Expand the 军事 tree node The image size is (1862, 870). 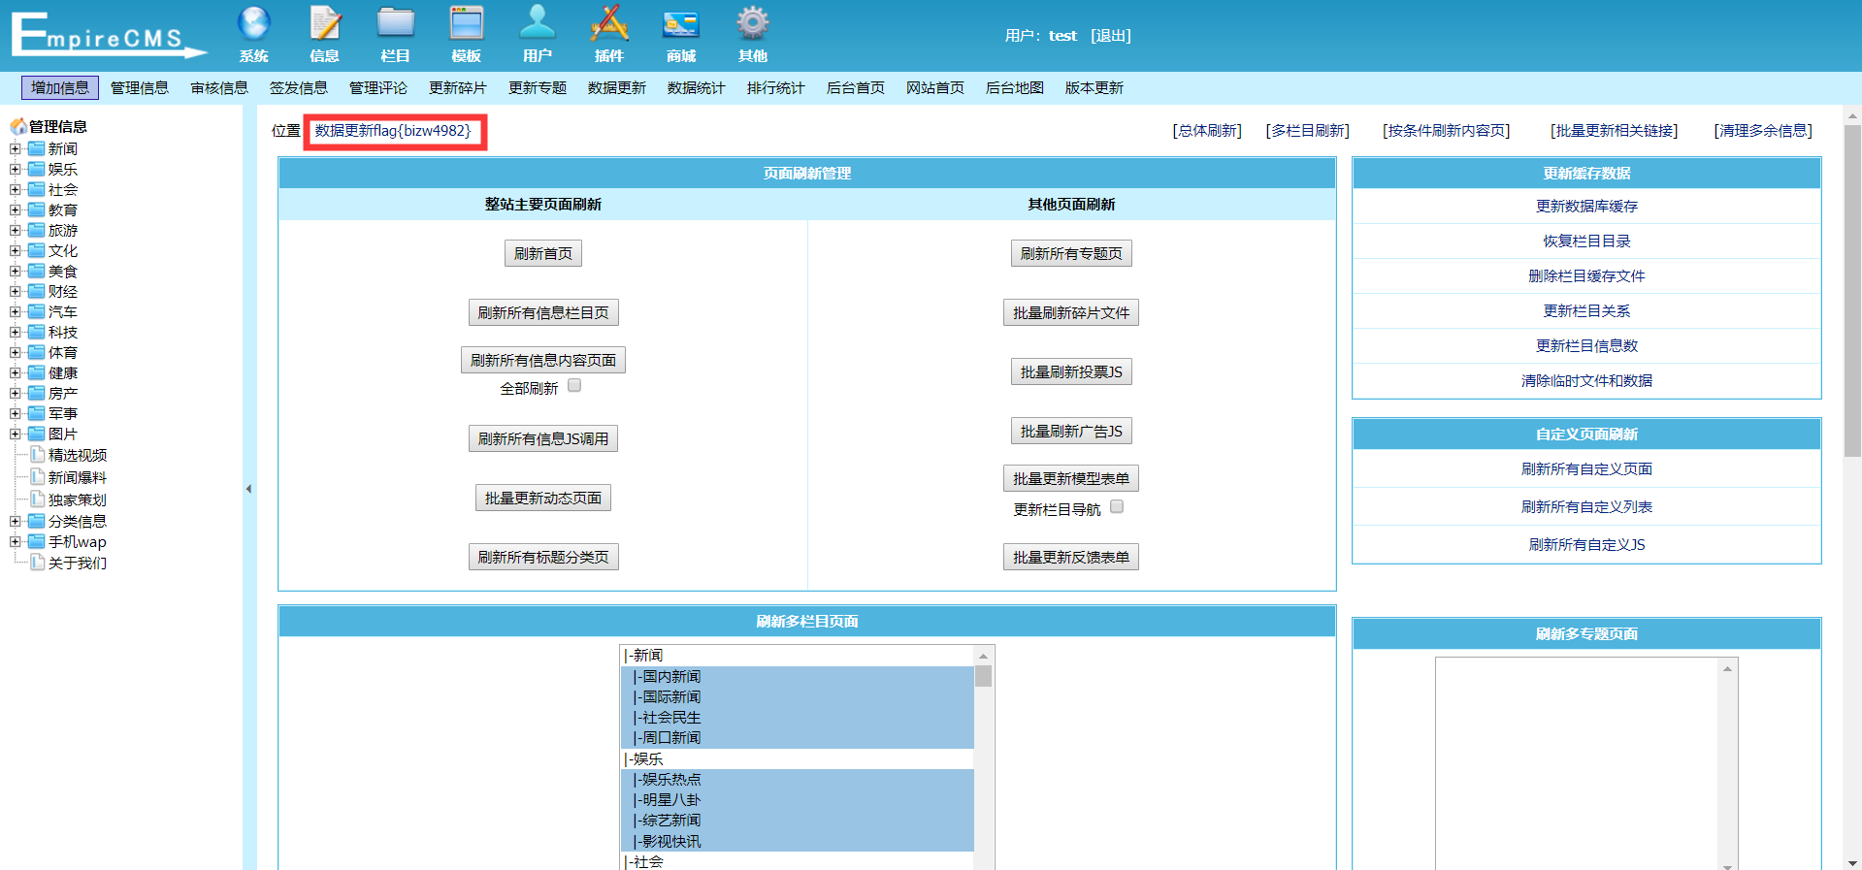(15, 413)
